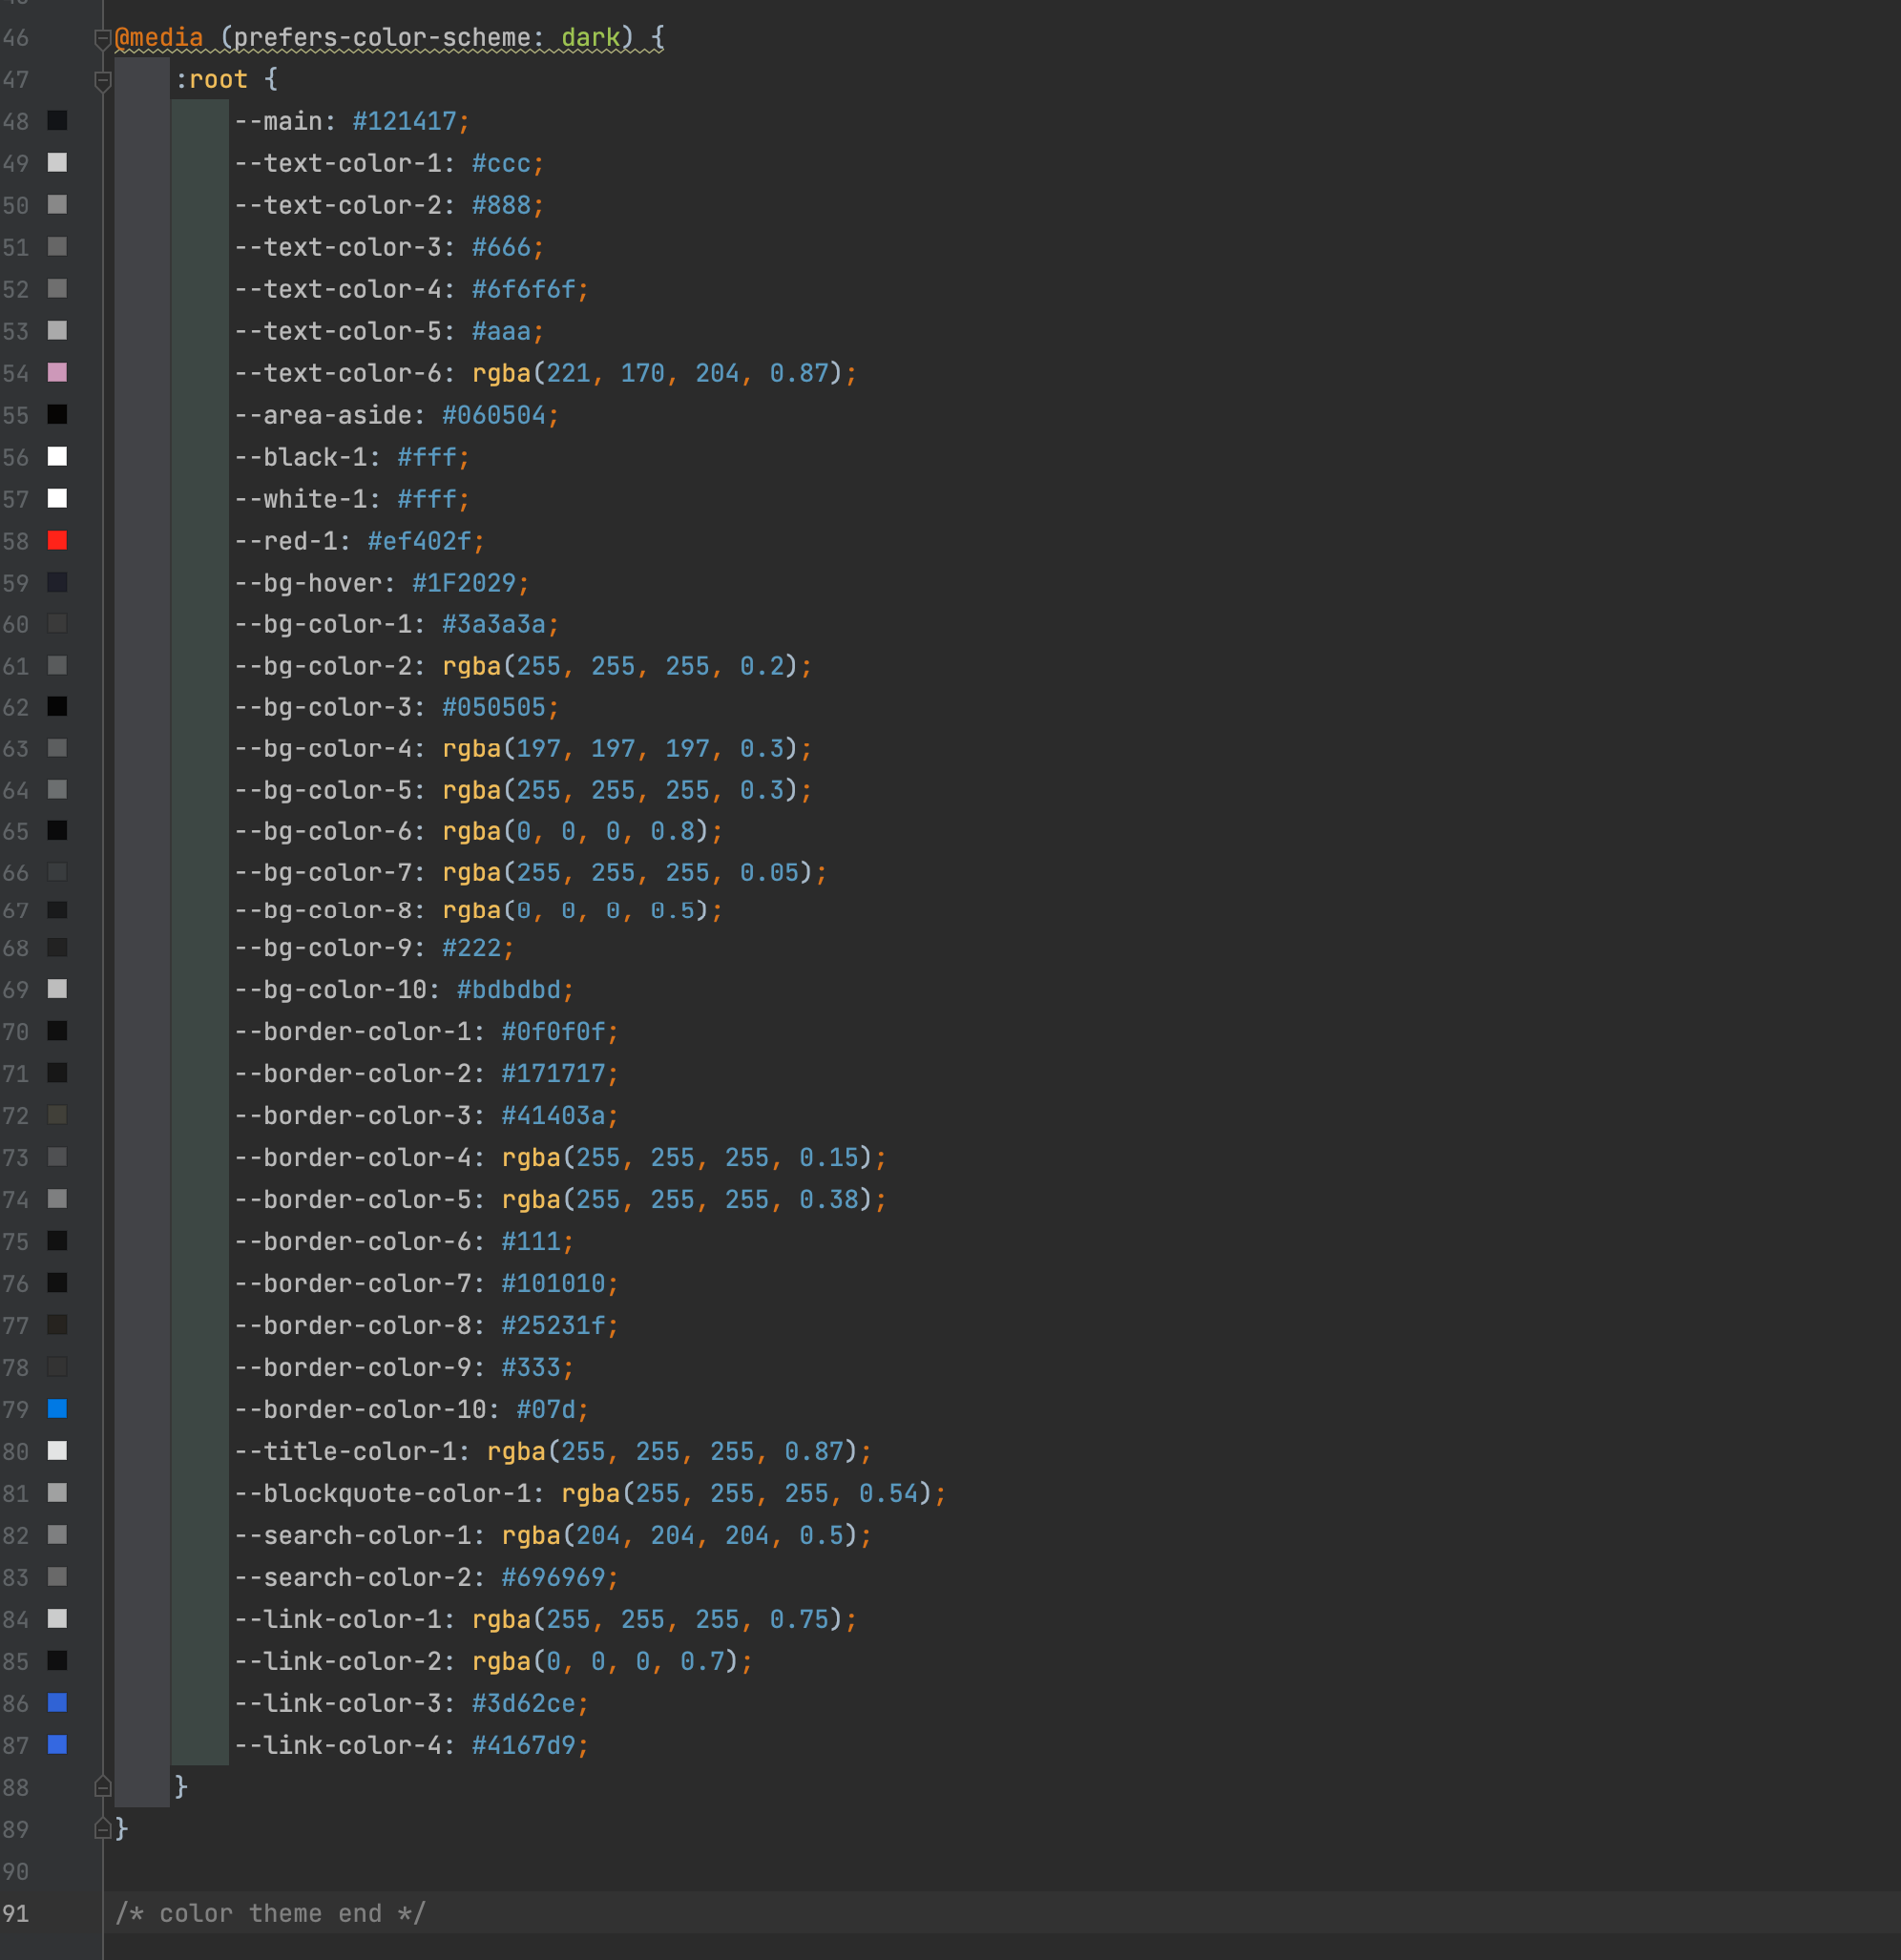The width and height of the screenshot is (1901, 1960).
Task: Click the dark swatch beside --main variable
Action: [57, 120]
